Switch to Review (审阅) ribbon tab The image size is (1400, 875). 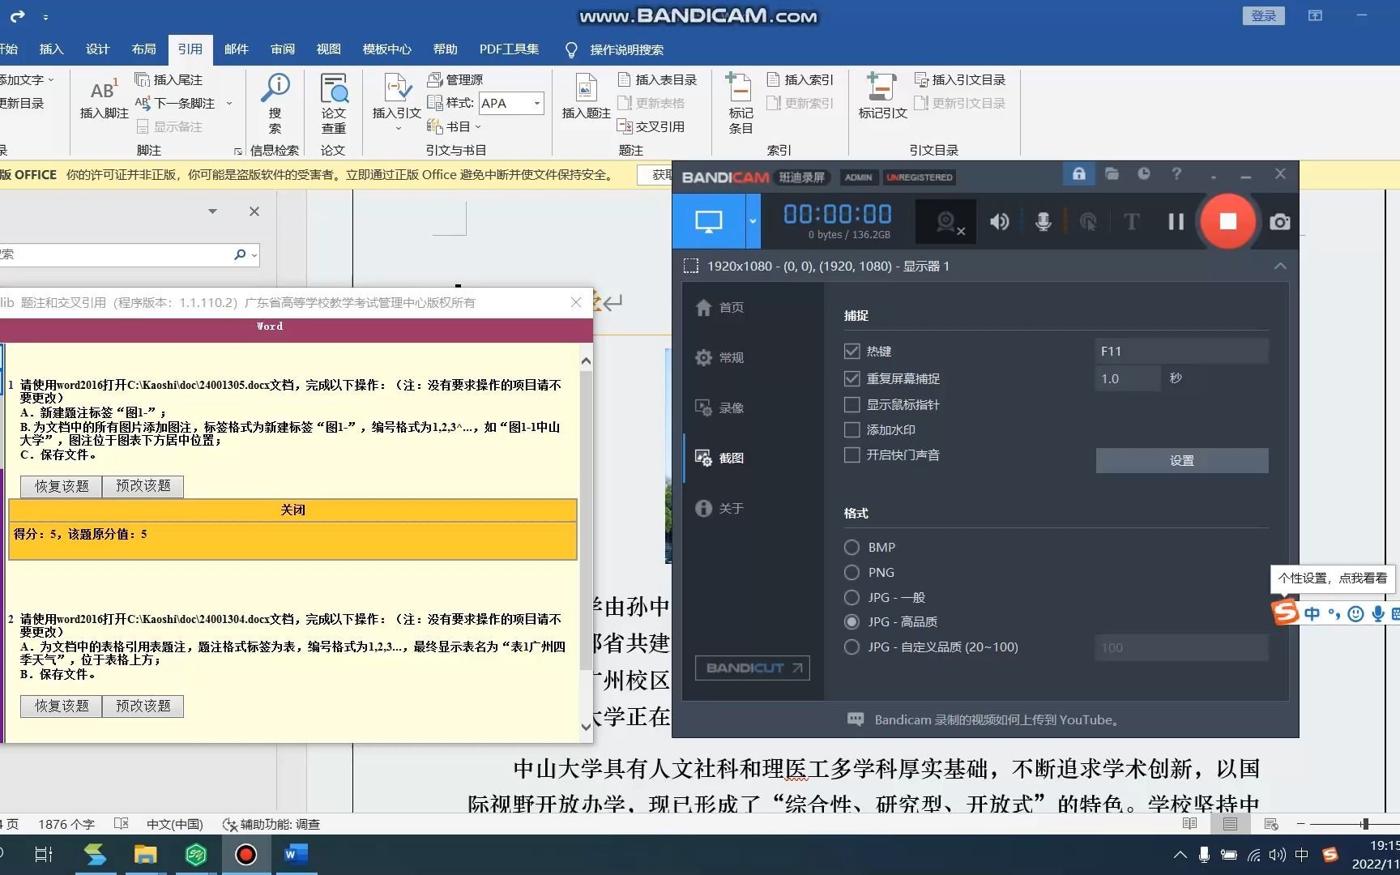point(282,49)
